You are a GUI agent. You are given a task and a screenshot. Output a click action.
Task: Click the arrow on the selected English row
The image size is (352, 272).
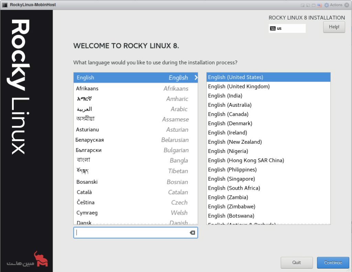pos(196,78)
